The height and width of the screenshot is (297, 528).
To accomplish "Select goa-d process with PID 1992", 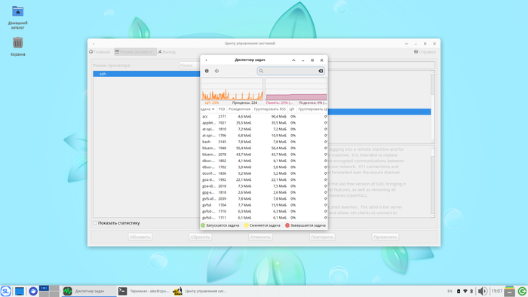I will tap(264, 179).
